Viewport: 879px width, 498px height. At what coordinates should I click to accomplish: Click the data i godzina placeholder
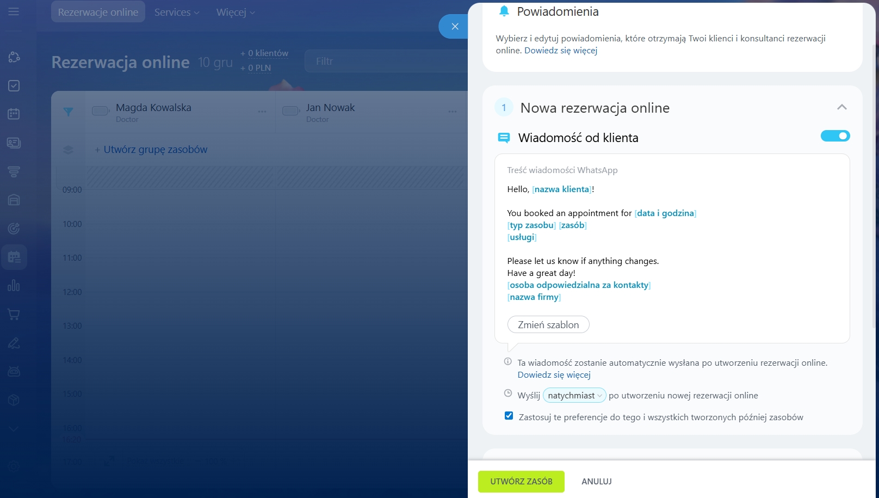665,213
